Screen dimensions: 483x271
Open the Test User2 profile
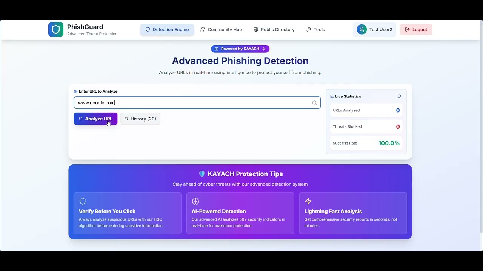(374, 29)
